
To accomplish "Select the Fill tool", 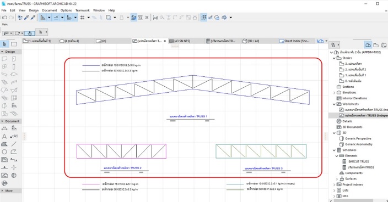I will 4,144.
